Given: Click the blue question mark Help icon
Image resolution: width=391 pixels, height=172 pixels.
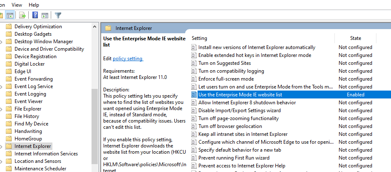Looking at the screenshot, I should (35, 15).
